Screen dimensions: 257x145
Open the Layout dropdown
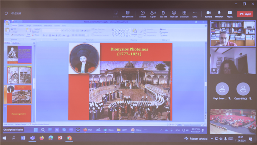tap(36, 29)
